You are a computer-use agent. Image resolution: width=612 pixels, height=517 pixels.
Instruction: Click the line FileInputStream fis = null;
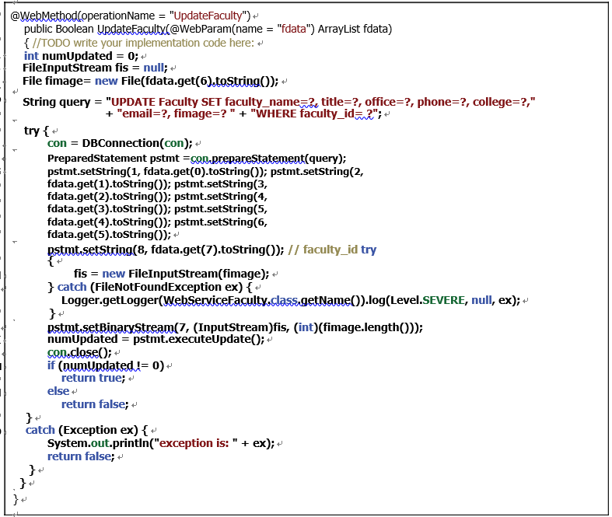pyautogui.click(x=95, y=68)
